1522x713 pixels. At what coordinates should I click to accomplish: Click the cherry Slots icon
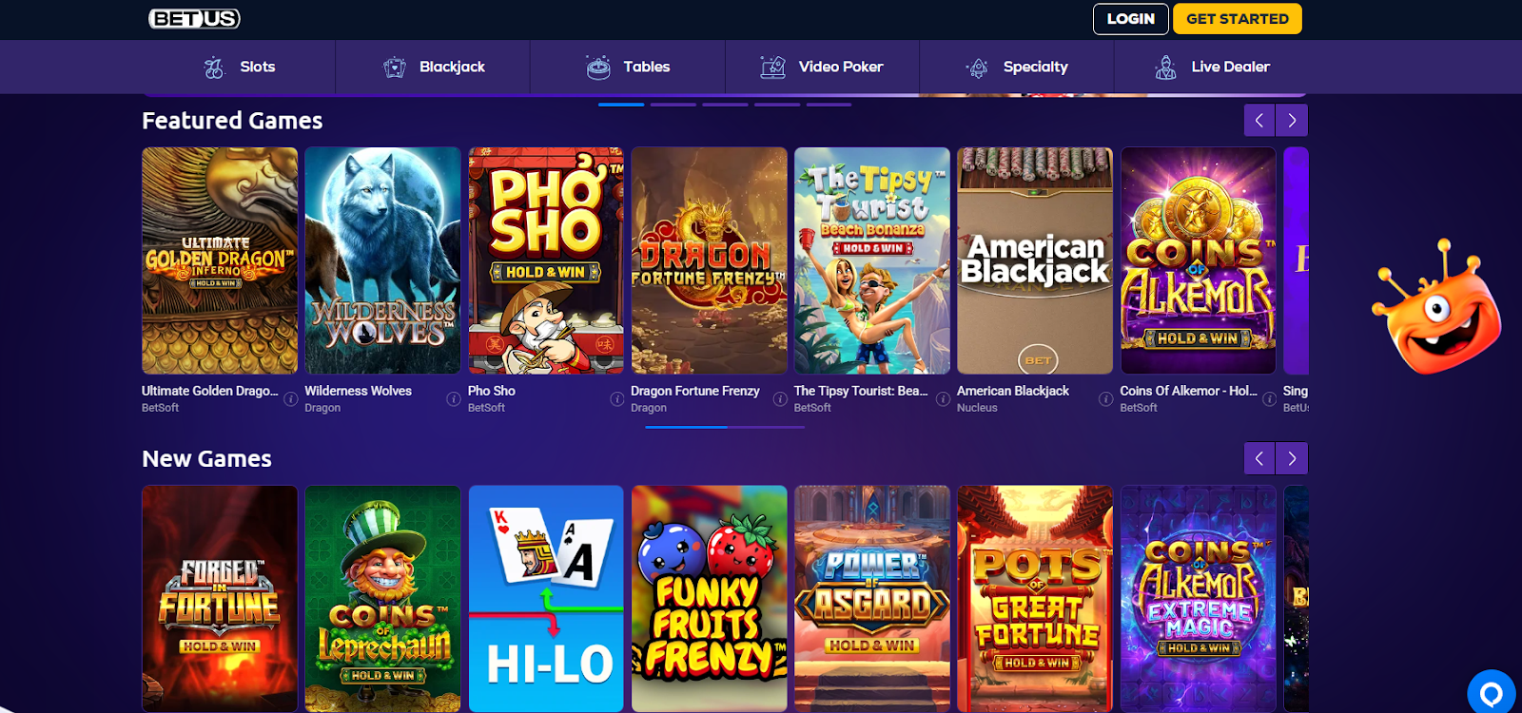pyautogui.click(x=214, y=67)
